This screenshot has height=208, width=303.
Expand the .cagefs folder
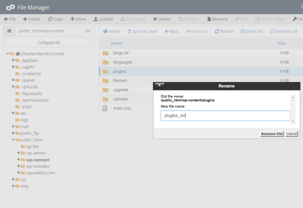[13, 67]
